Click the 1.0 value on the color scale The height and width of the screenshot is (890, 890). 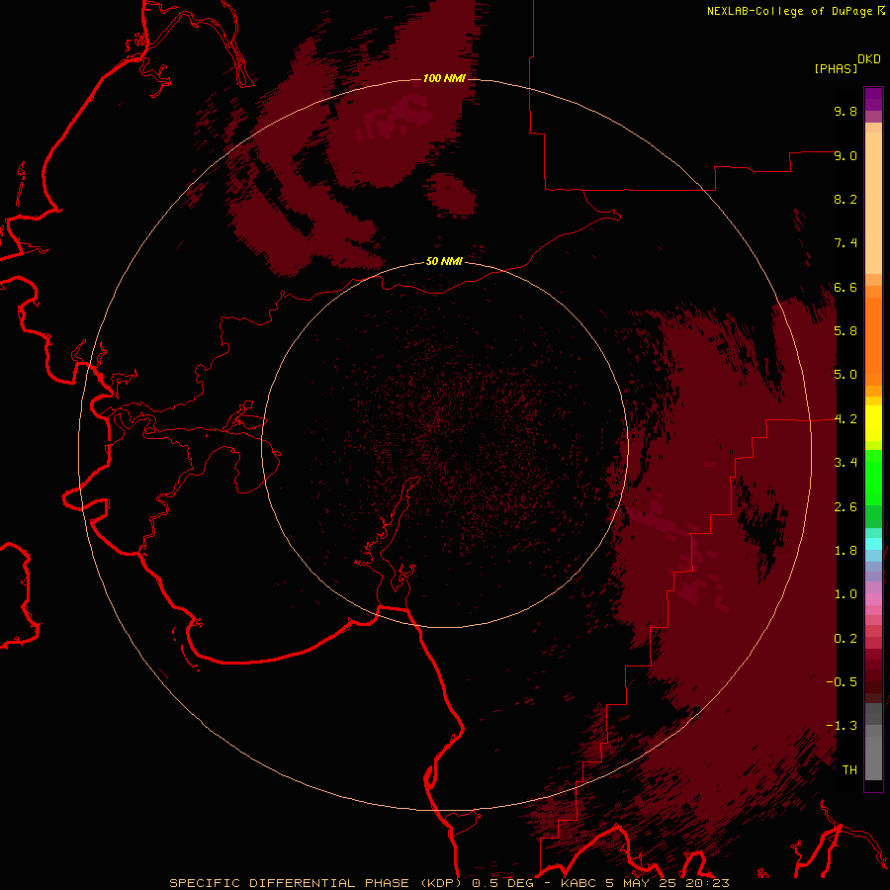845,594
